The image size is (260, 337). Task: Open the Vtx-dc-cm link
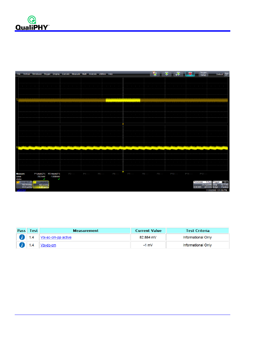(48, 245)
